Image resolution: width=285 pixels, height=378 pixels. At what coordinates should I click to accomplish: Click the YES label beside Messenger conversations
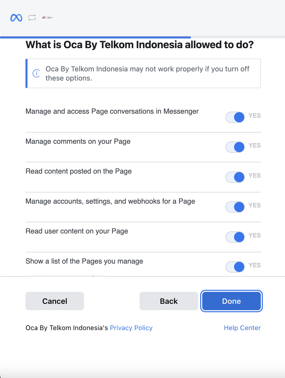tap(255, 116)
